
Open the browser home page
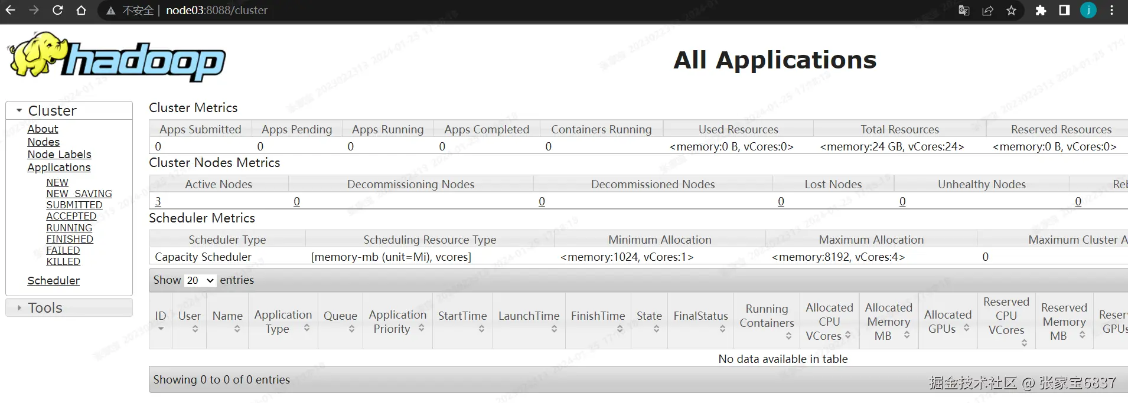pos(81,11)
